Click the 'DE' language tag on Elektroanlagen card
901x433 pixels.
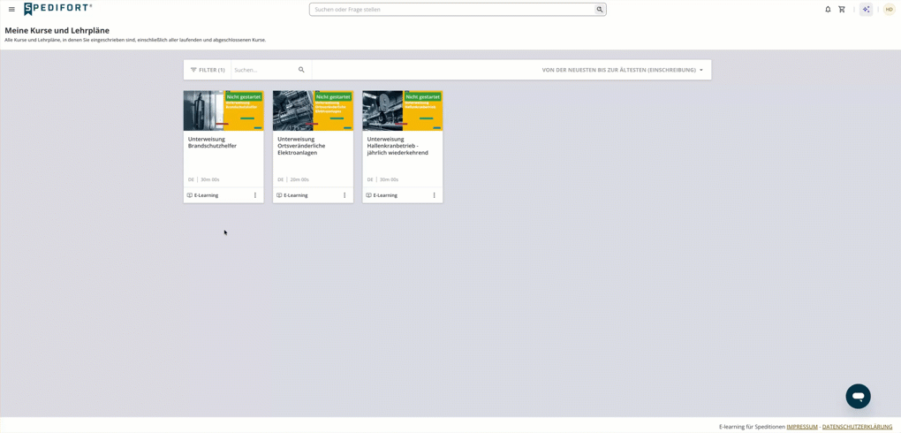[x=281, y=180]
